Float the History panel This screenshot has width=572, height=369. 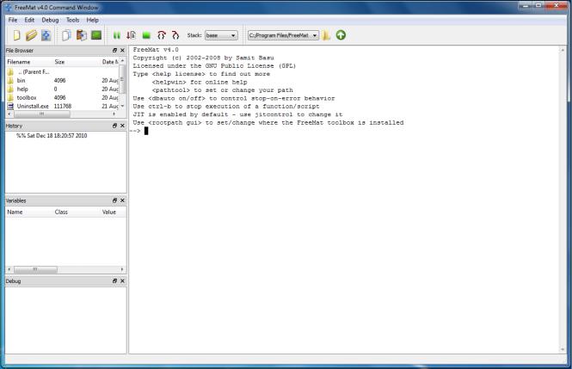pos(114,126)
